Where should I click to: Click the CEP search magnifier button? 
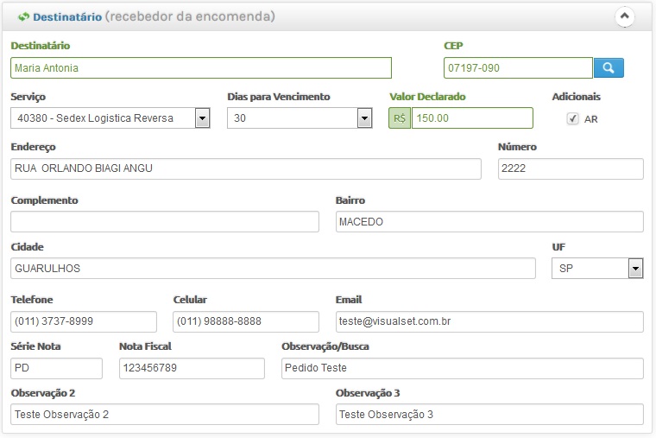[x=609, y=68]
